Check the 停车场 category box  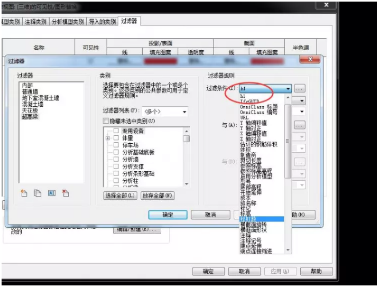point(116,145)
